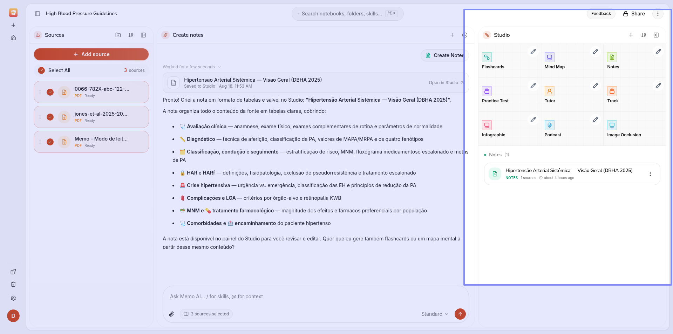Toggle Select All sources checkbox

[41, 70]
